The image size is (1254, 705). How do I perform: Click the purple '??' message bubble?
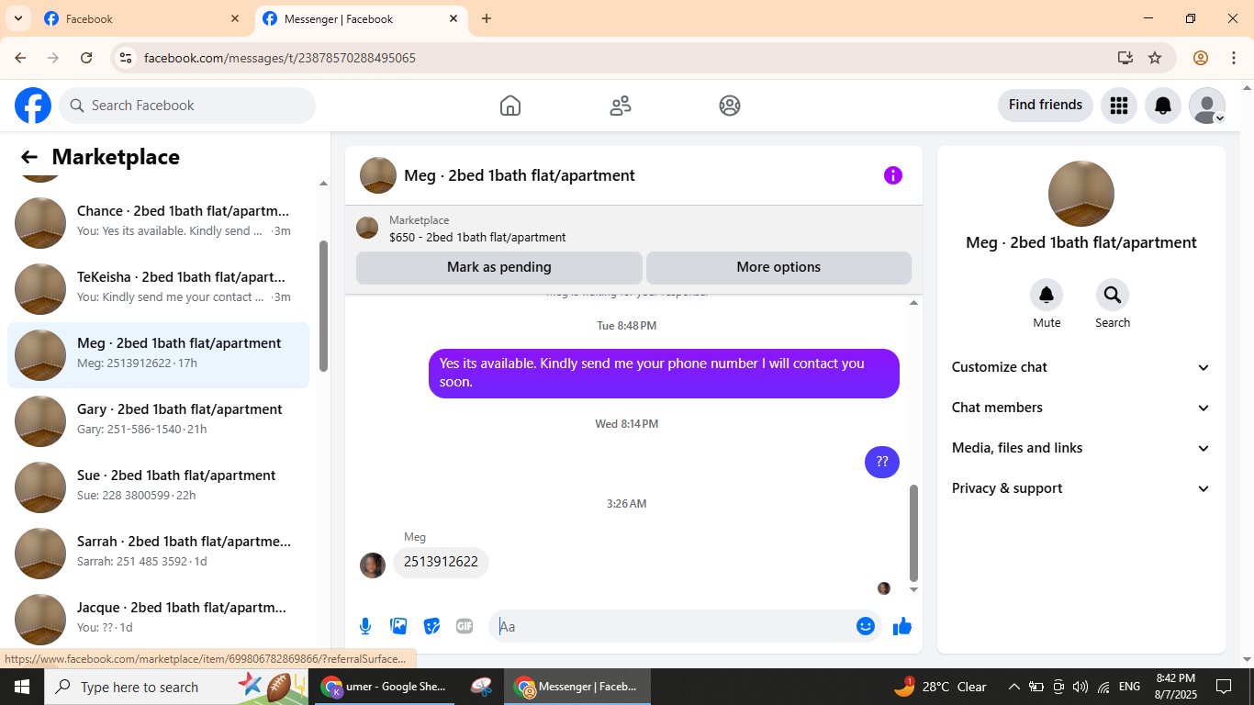882,462
